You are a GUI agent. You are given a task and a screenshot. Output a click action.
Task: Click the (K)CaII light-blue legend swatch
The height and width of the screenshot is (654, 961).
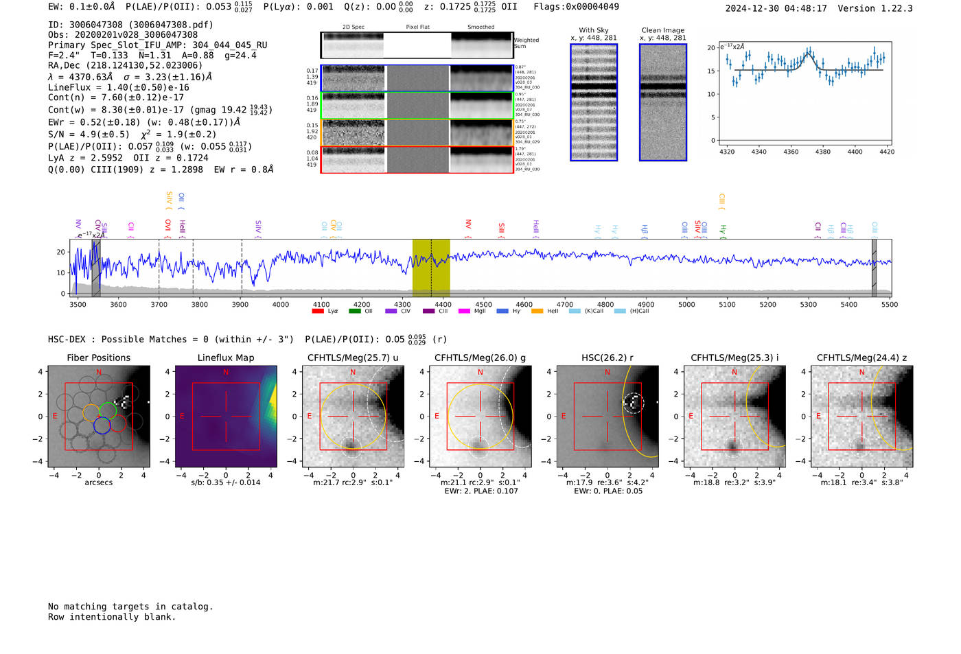coord(575,311)
